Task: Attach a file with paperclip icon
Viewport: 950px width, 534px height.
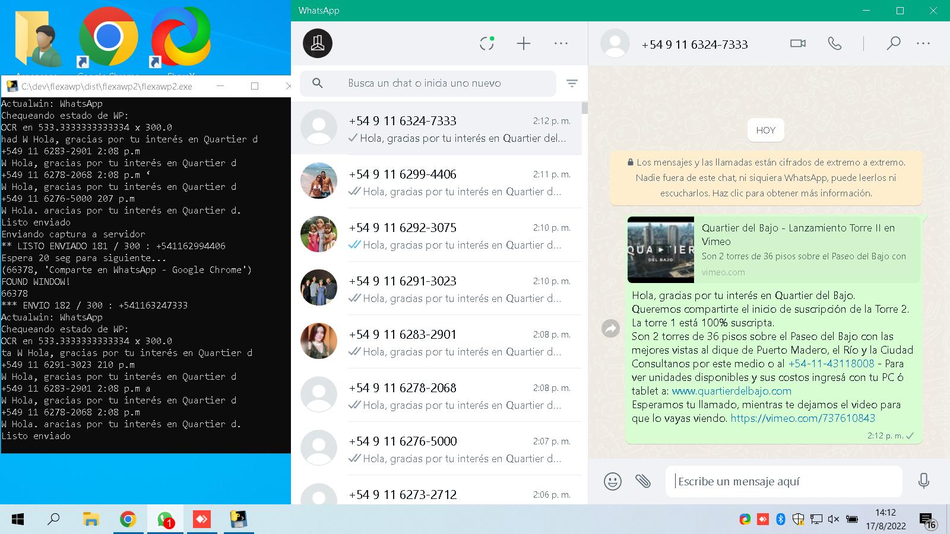Action: click(643, 481)
